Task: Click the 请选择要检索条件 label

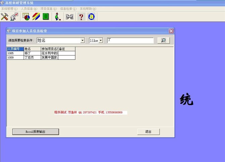Action: pyautogui.click(x=21, y=40)
